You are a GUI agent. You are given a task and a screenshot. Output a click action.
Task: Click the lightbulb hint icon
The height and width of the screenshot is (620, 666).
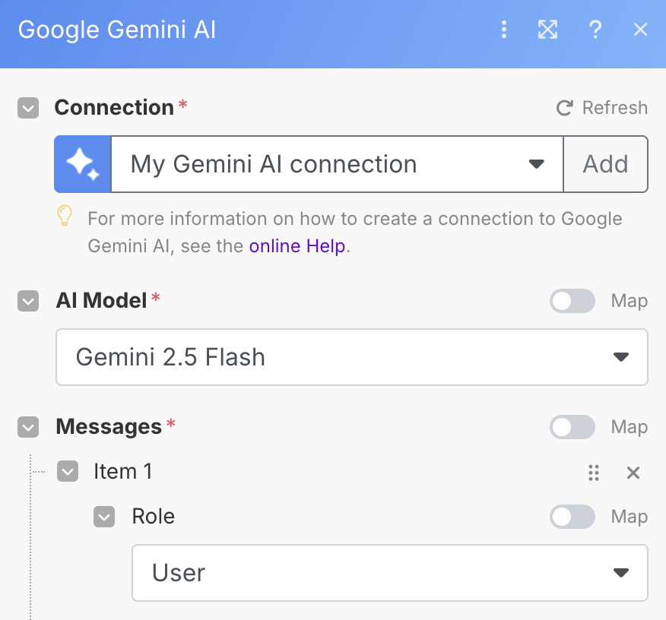click(x=65, y=216)
